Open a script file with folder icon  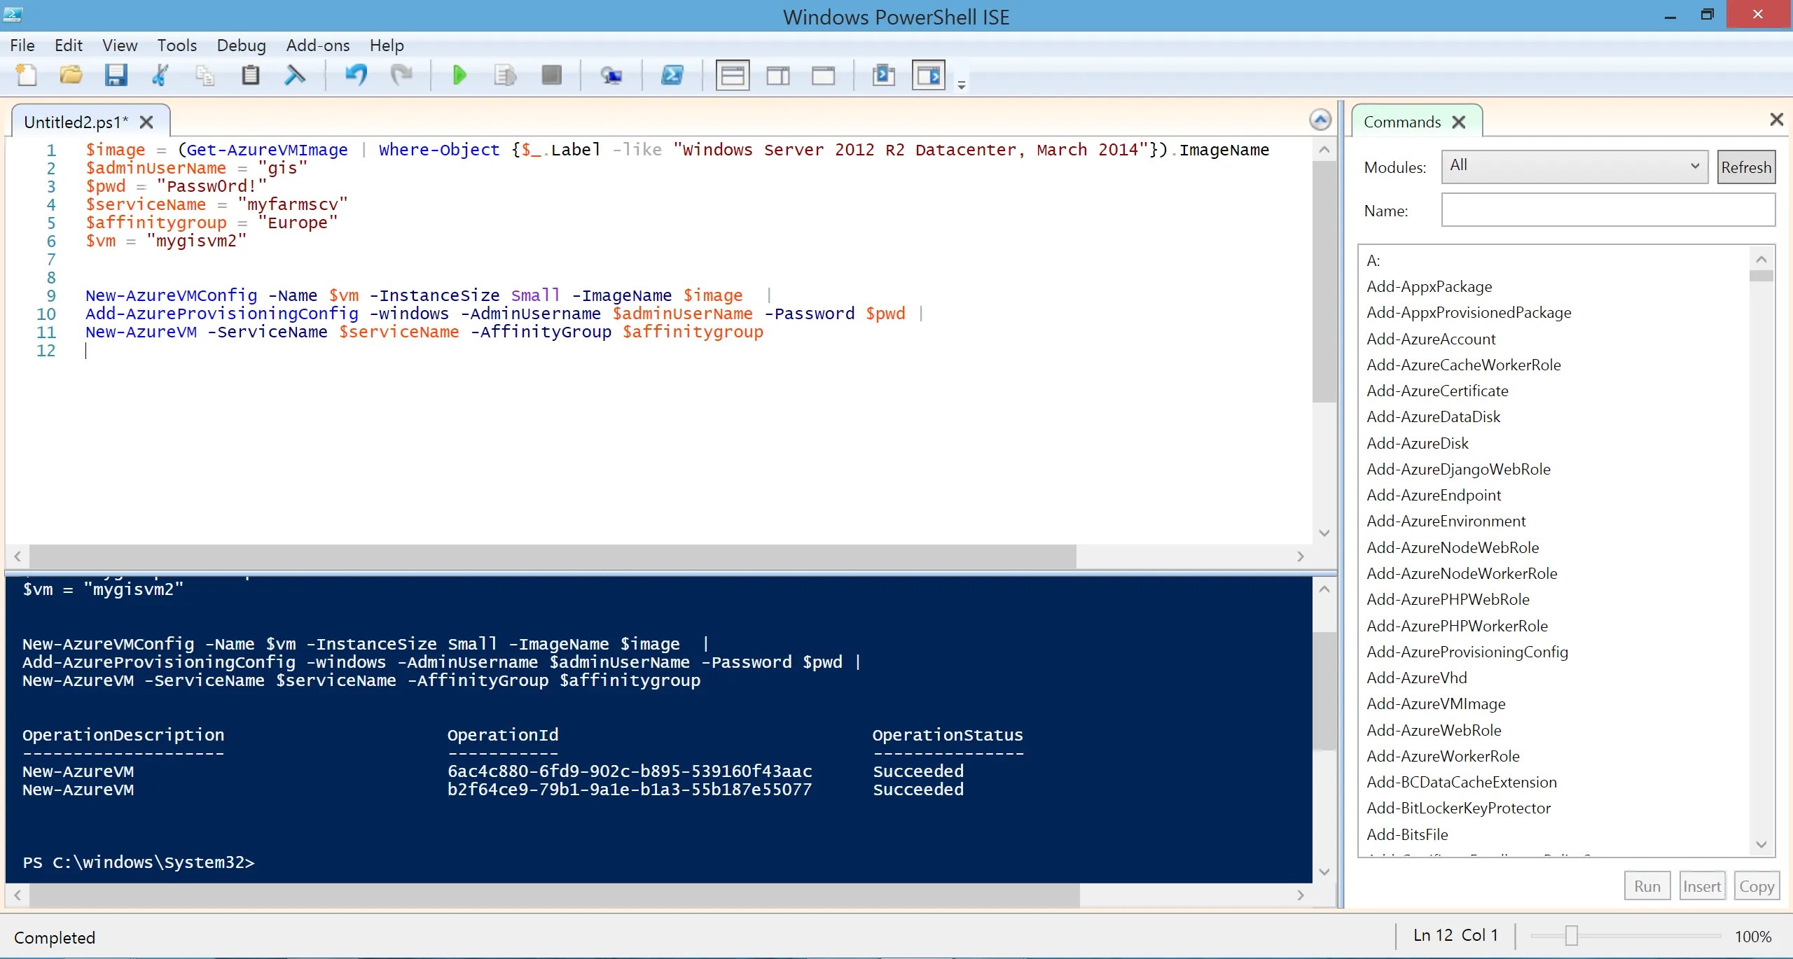(x=71, y=75)
